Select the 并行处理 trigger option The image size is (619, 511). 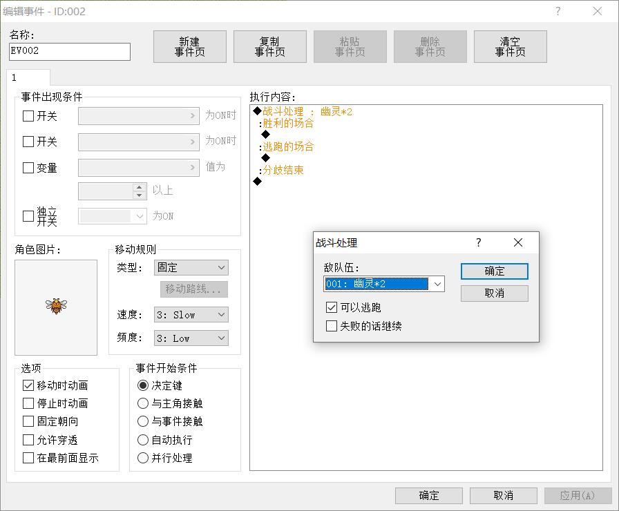[142, 458]
